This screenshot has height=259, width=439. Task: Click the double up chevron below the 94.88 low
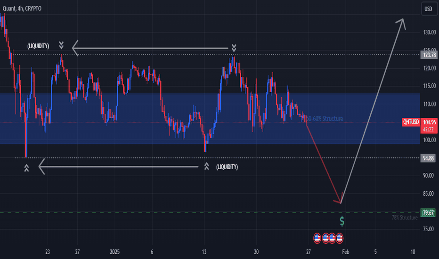coord(27,167)
